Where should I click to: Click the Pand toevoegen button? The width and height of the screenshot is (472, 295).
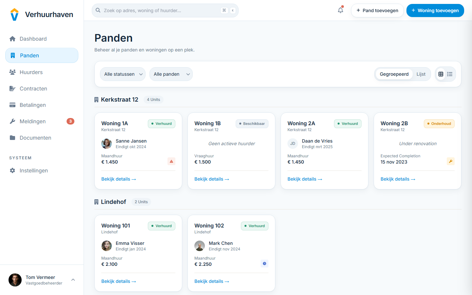(377, 10)
